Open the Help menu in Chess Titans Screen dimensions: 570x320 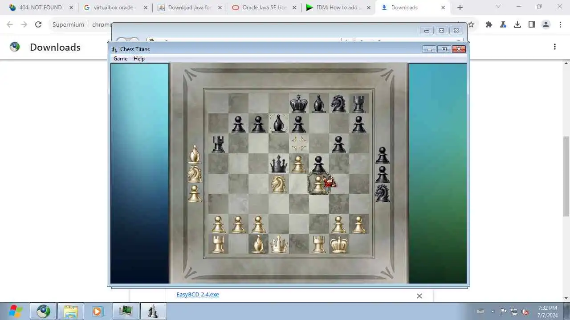click(139, 59)
